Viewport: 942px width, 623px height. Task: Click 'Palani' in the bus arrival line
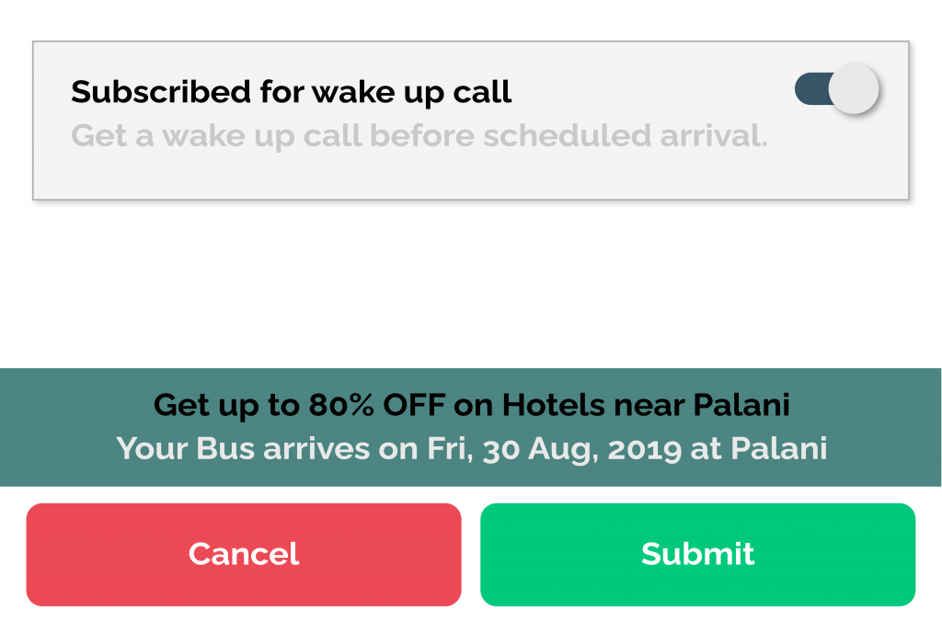[778, 448]
